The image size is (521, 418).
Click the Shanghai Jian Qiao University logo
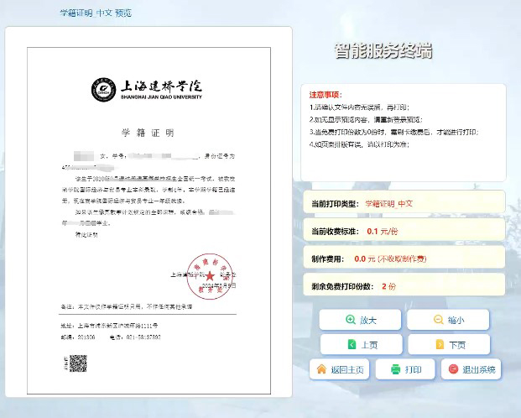pos(148,89)
